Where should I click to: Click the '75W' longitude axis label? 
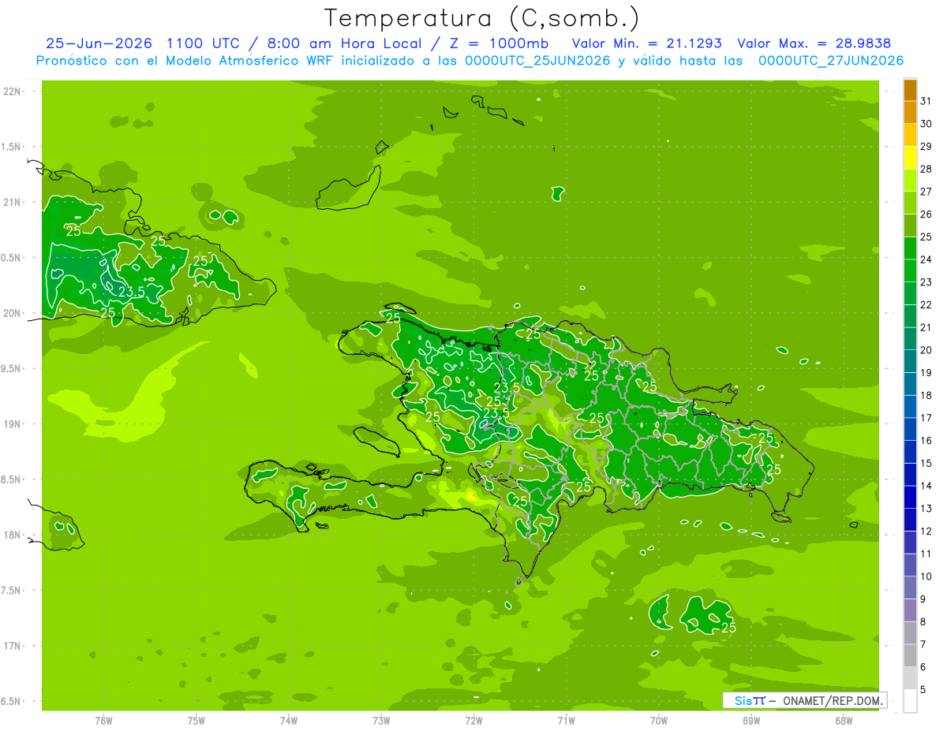[x=197, y=721]
